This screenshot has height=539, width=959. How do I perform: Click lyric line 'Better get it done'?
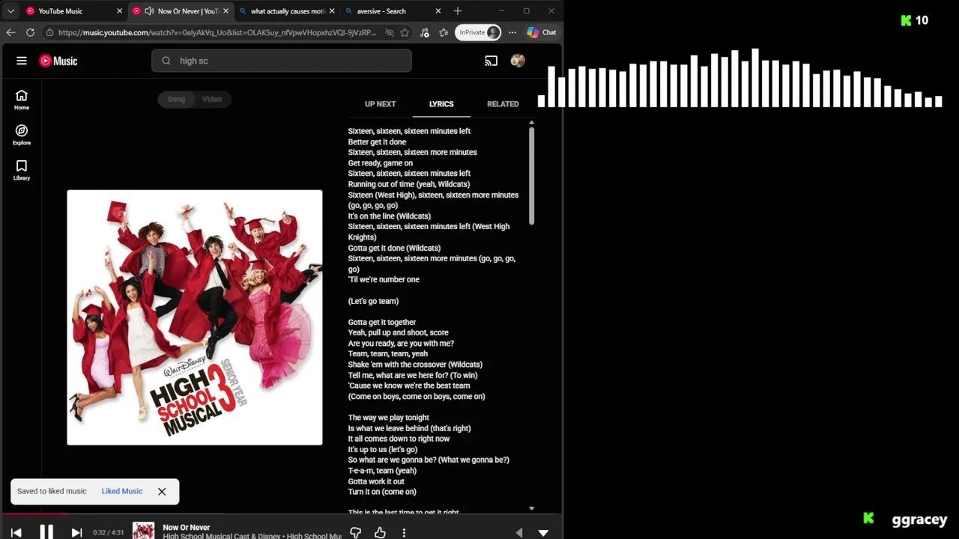pyautogui.click(x=377, y=141)
